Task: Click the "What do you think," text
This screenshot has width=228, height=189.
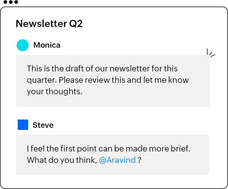Action: click(x=62, y=160)
